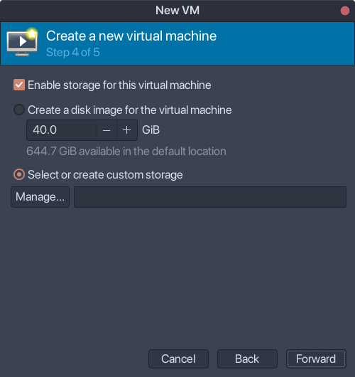
Task: Click the 'Step 4 of 5' subtitle
Action: tap(73, 52)
